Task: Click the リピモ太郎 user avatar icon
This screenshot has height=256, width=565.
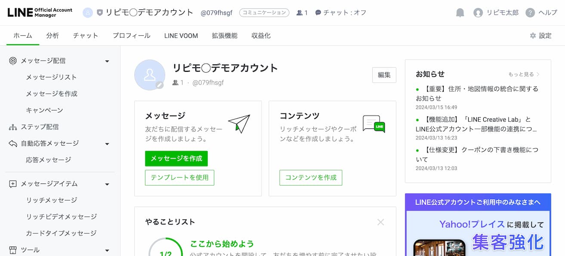Action: click(x=478, y=13)
